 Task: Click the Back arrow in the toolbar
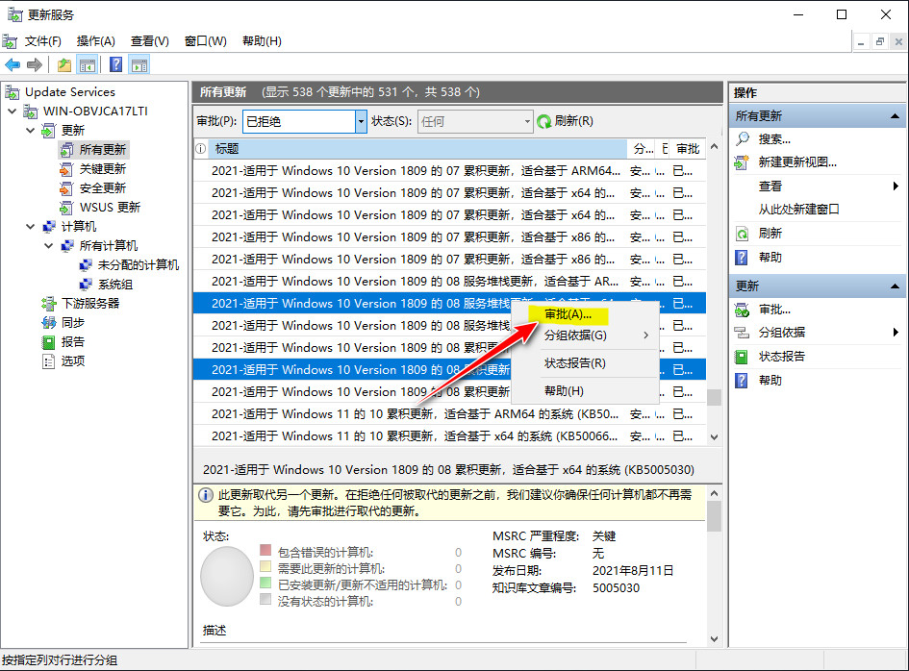pyautogui.click(x=13, y=64)
